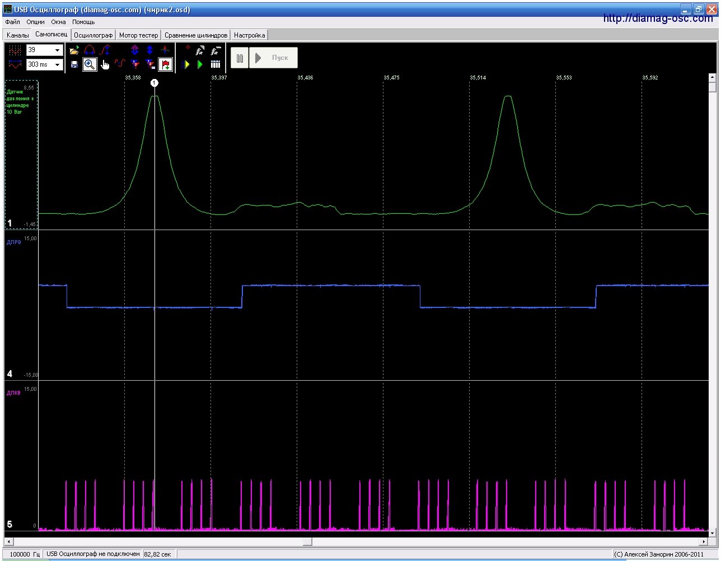721x561 pixels.
Task: Toggle the red flag add-marker tool
Action: click(x=165, y=64)
